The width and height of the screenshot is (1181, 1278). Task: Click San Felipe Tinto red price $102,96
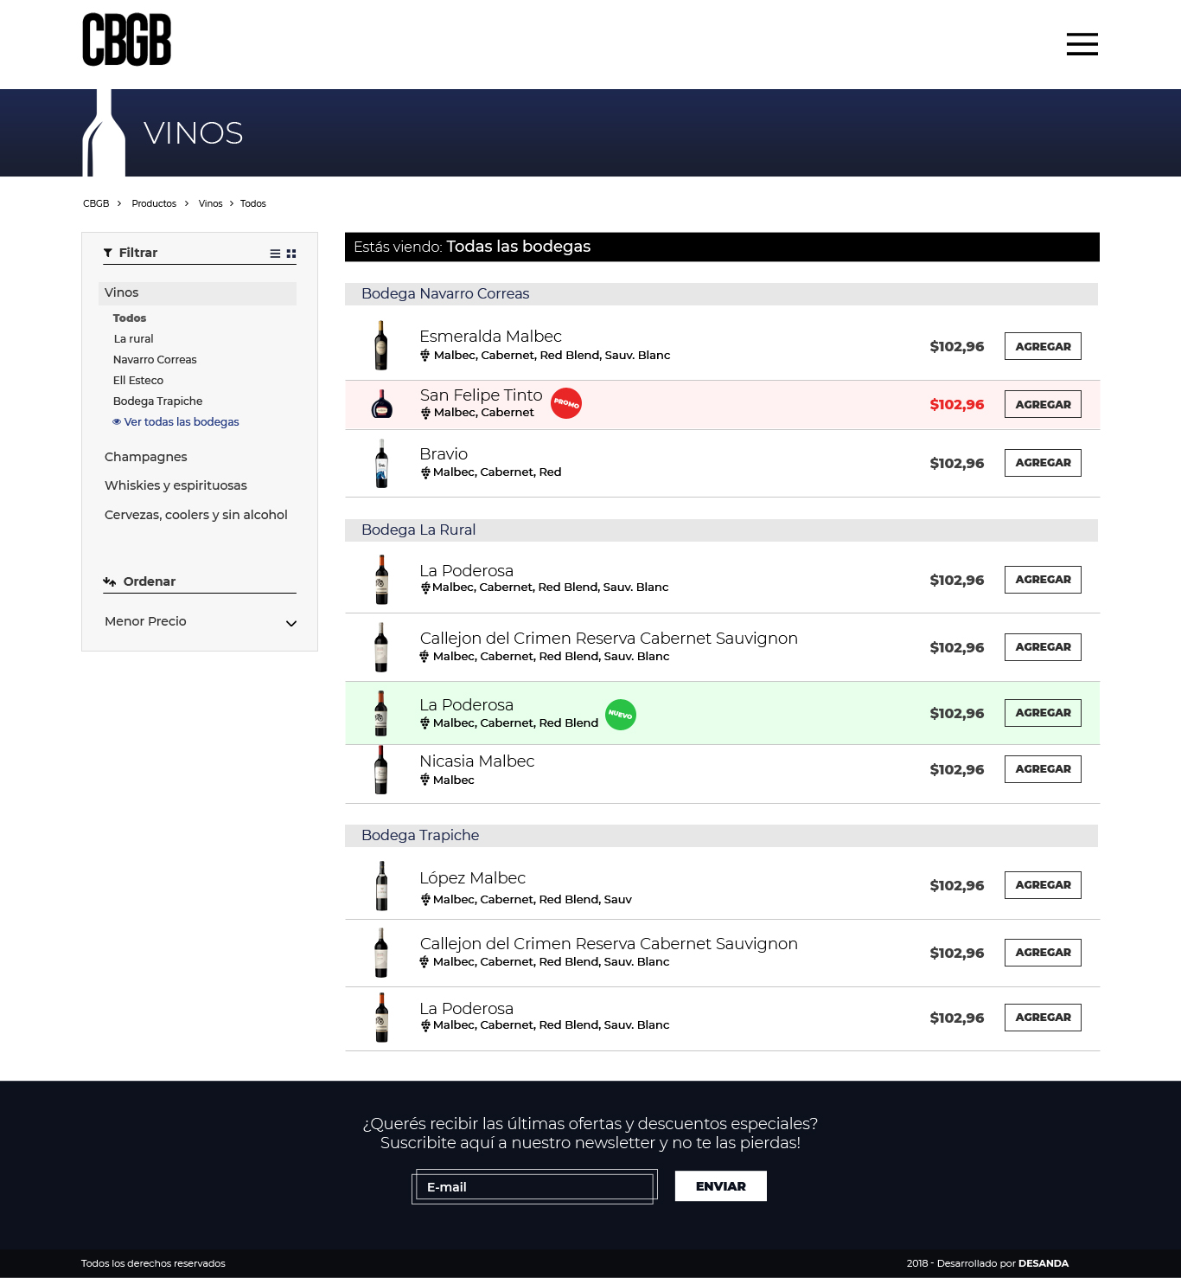(x=957, y=404)
